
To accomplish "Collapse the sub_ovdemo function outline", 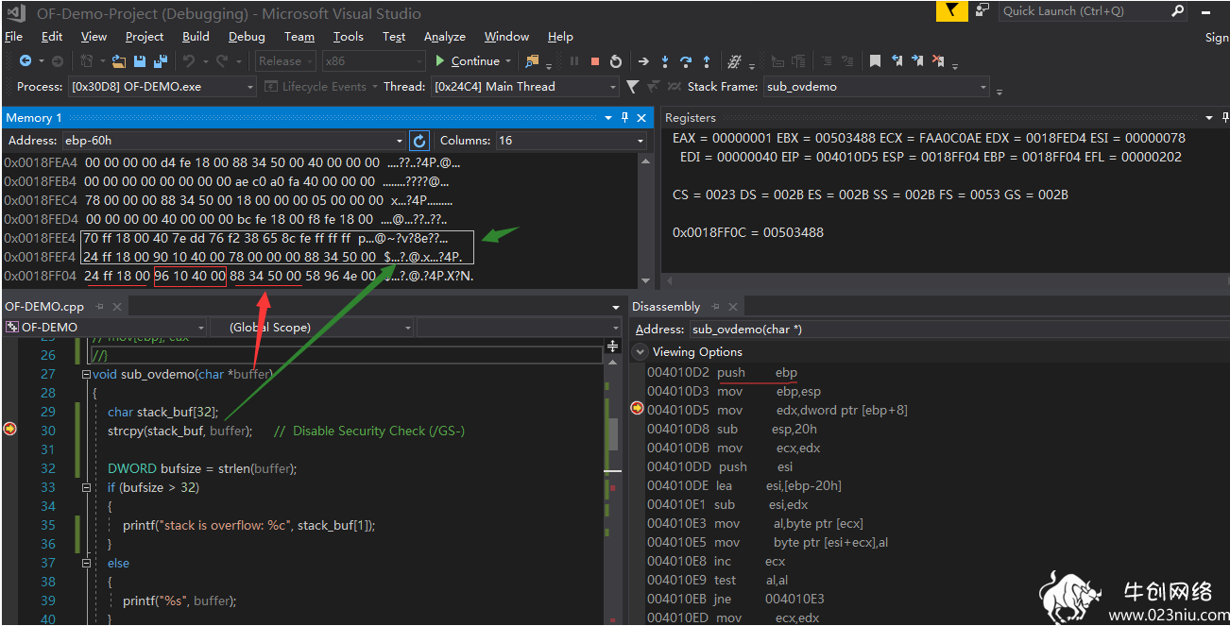I will pyautogui.click(x=87, y=374).
